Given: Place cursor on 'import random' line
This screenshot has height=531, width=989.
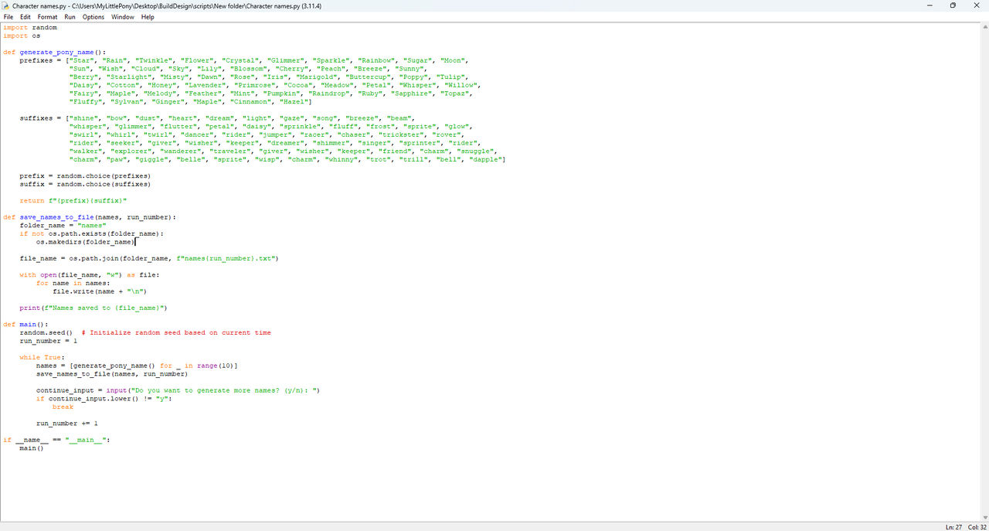Looking at the screenshot, I should point(30,27).
